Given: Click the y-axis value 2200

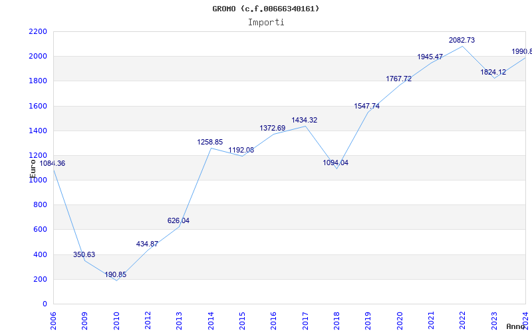Looking at the screenshot, I should (38, 31).
